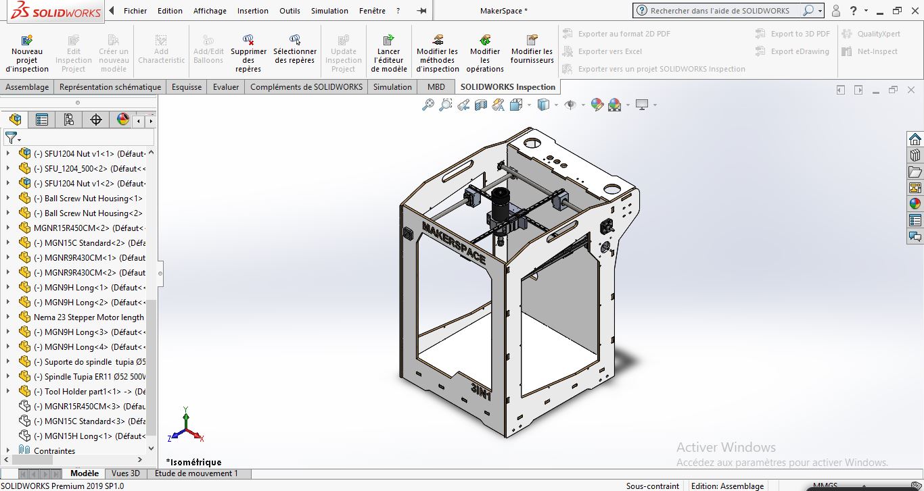Open the Affichage menu
Viewport: 924px width, 491px height.
coord(210,11)
